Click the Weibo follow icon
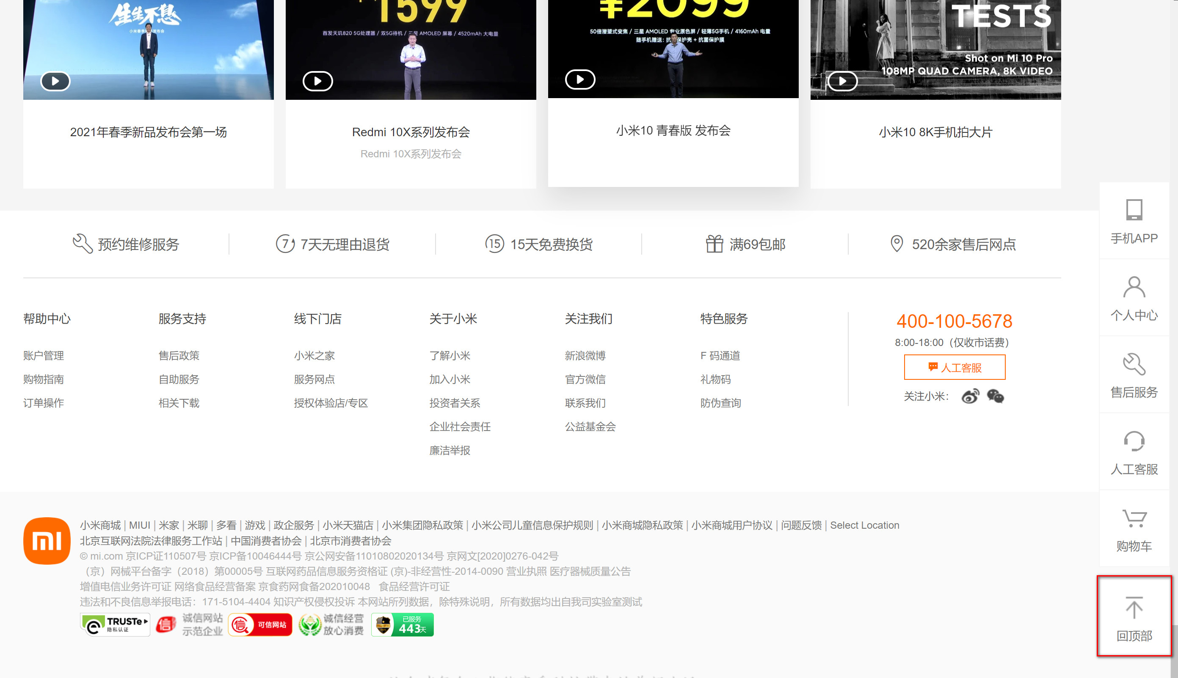 coord(970,396)
